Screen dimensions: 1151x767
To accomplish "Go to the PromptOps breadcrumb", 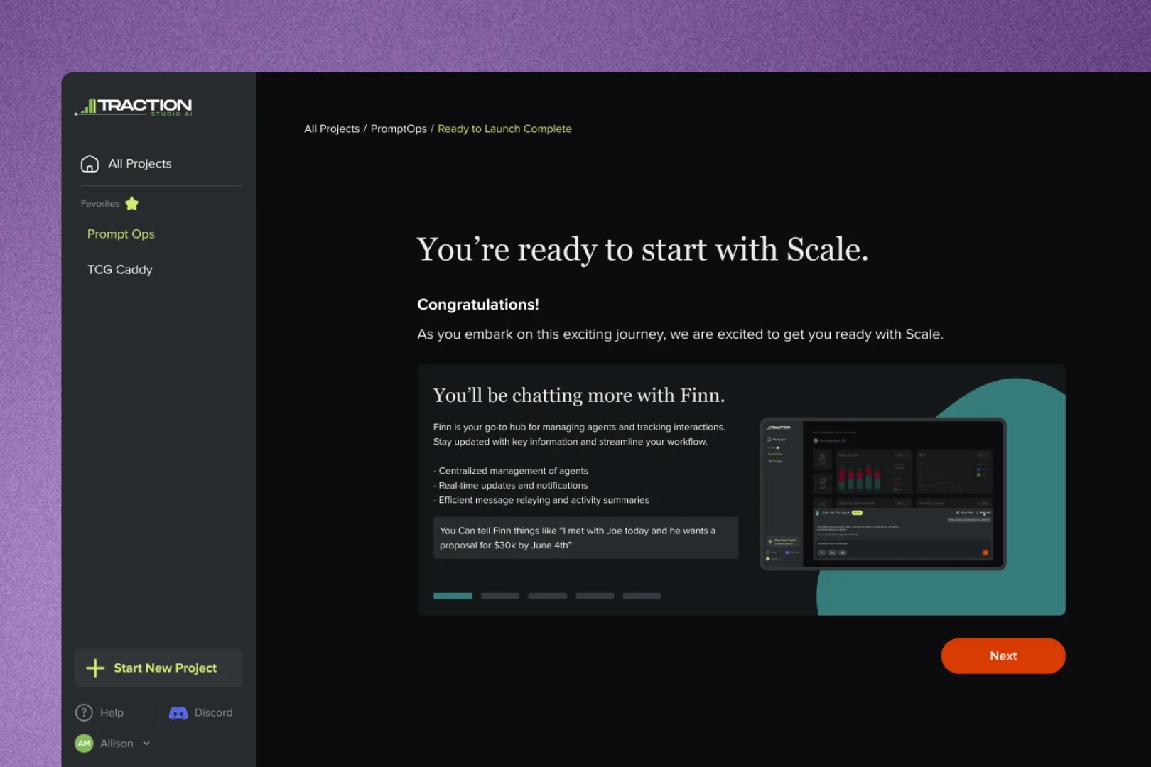I will pyautogui.click(x=399, y=129).
